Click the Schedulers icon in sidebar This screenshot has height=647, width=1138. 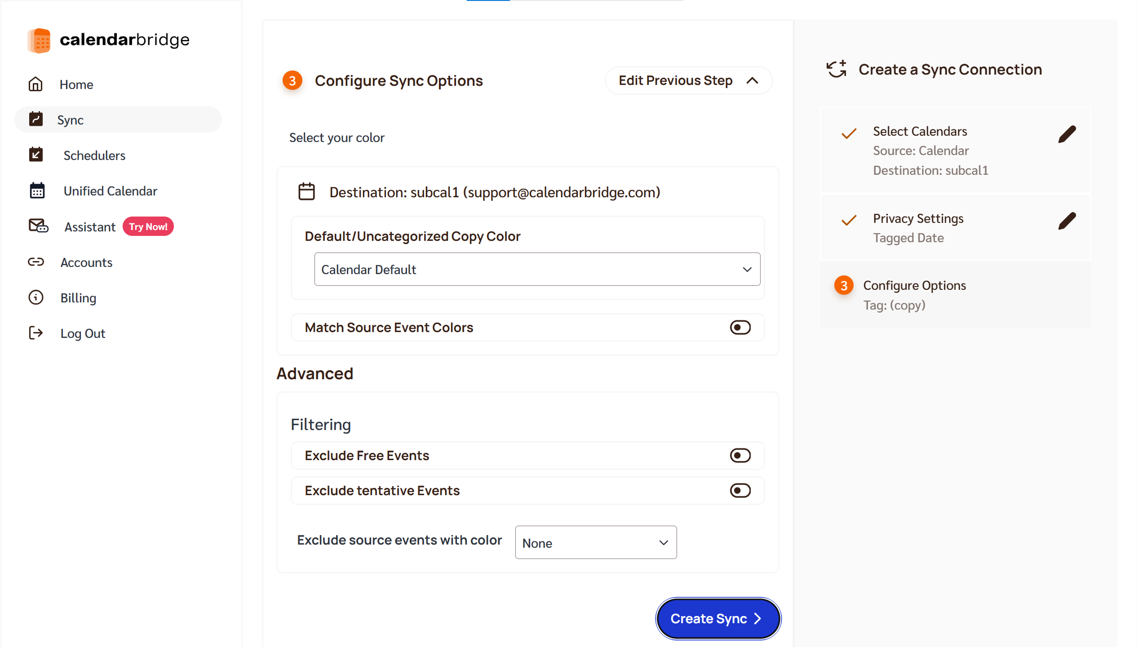[x=36, y=155]
